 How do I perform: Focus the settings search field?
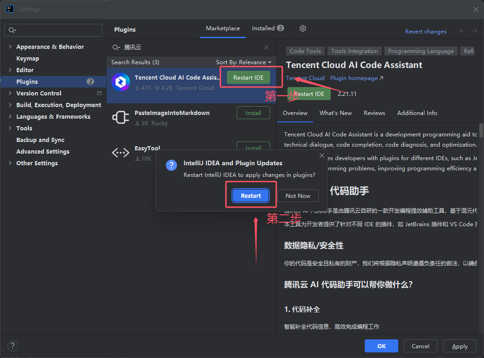(54, 30)
